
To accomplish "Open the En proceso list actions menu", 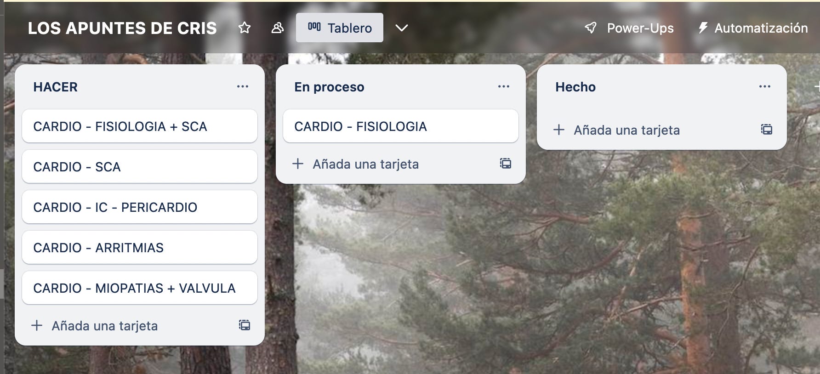I will tap(504, 86).
